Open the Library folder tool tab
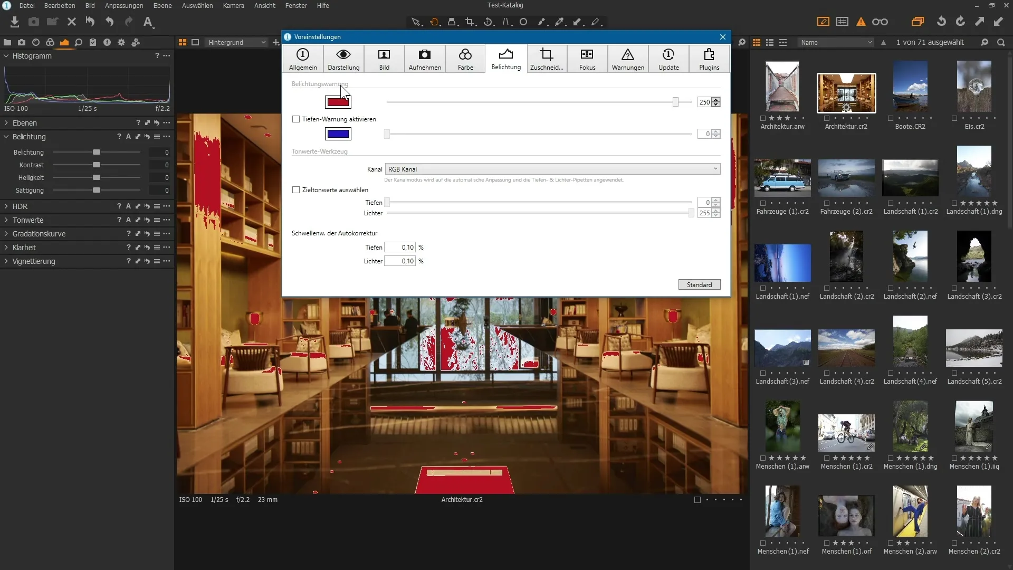This screenshot has height=570, width=1013. tap(7, 42)
